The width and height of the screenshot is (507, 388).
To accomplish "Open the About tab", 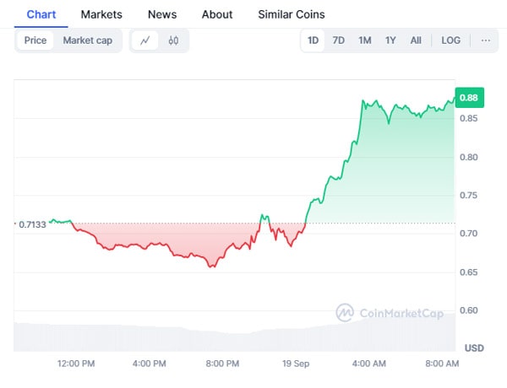I will coord(217,14).
